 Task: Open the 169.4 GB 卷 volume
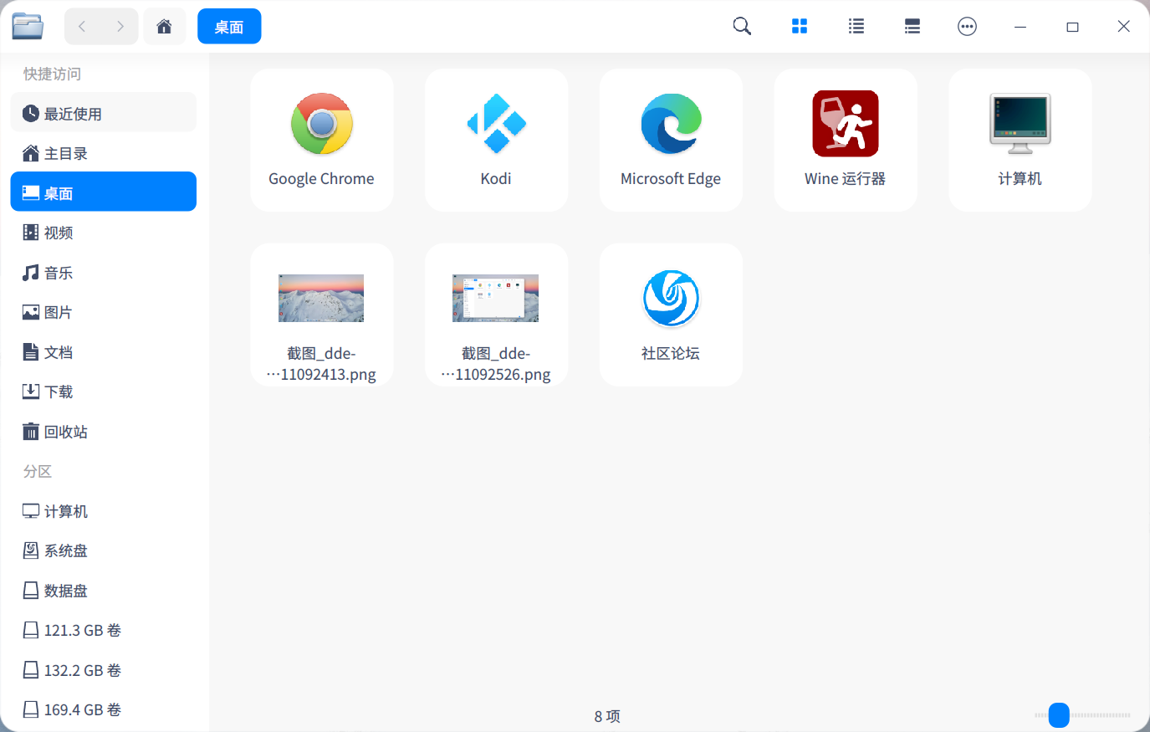[104, 709]
